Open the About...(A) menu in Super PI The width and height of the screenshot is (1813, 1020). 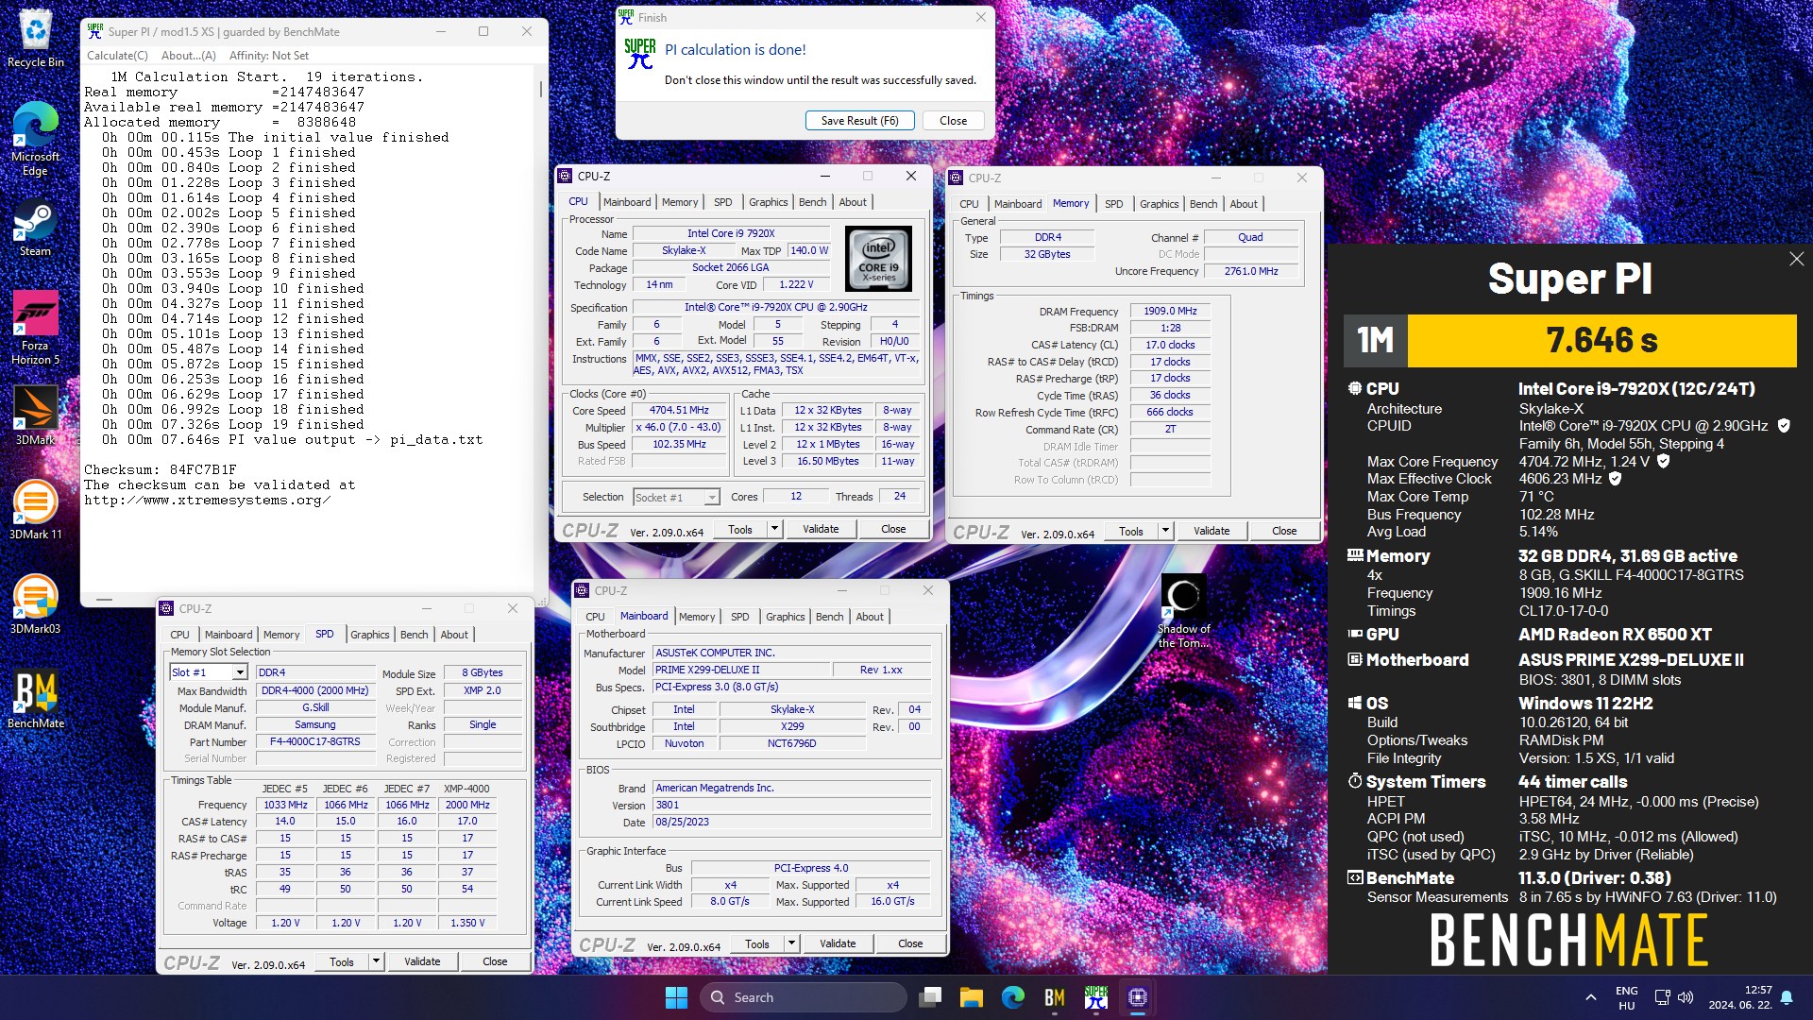188,56
